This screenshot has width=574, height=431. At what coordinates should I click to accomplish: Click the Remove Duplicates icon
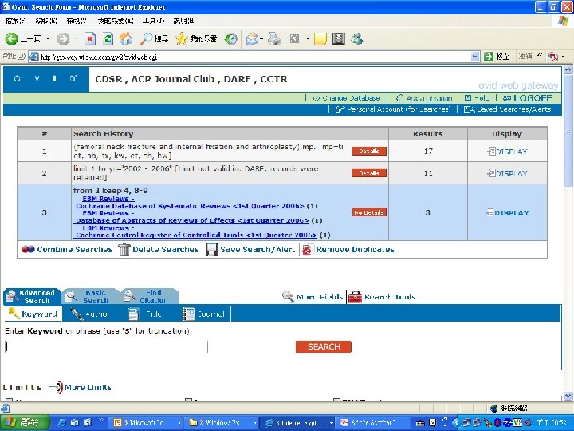click(307, 250)
